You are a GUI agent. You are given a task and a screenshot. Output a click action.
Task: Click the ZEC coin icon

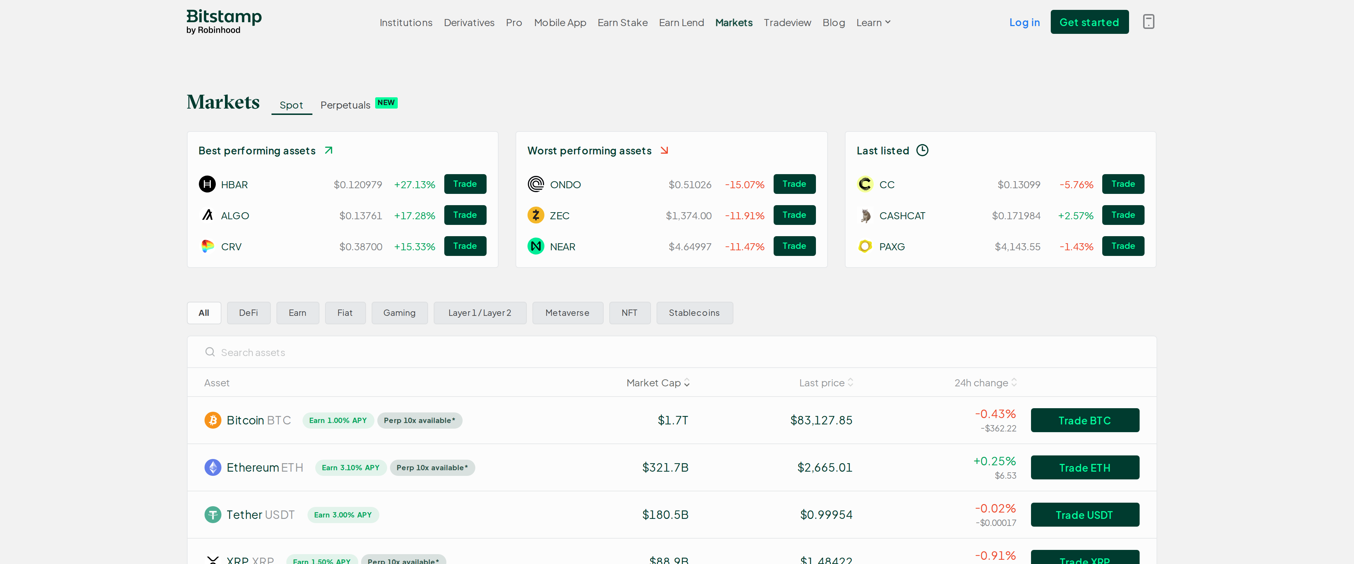(x=536, y=215)
